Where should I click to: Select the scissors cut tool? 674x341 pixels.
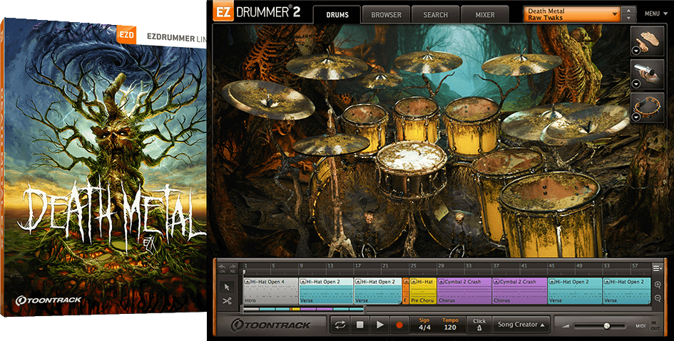tap(227, 301)
